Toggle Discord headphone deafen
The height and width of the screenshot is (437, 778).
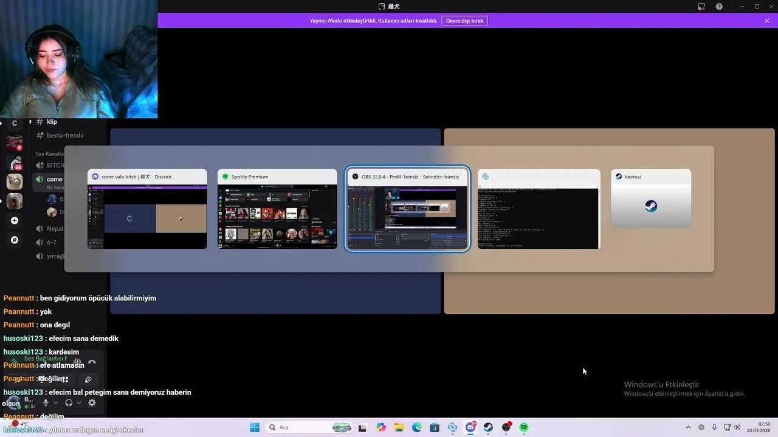pyautogui.click(x=69, y=403)
